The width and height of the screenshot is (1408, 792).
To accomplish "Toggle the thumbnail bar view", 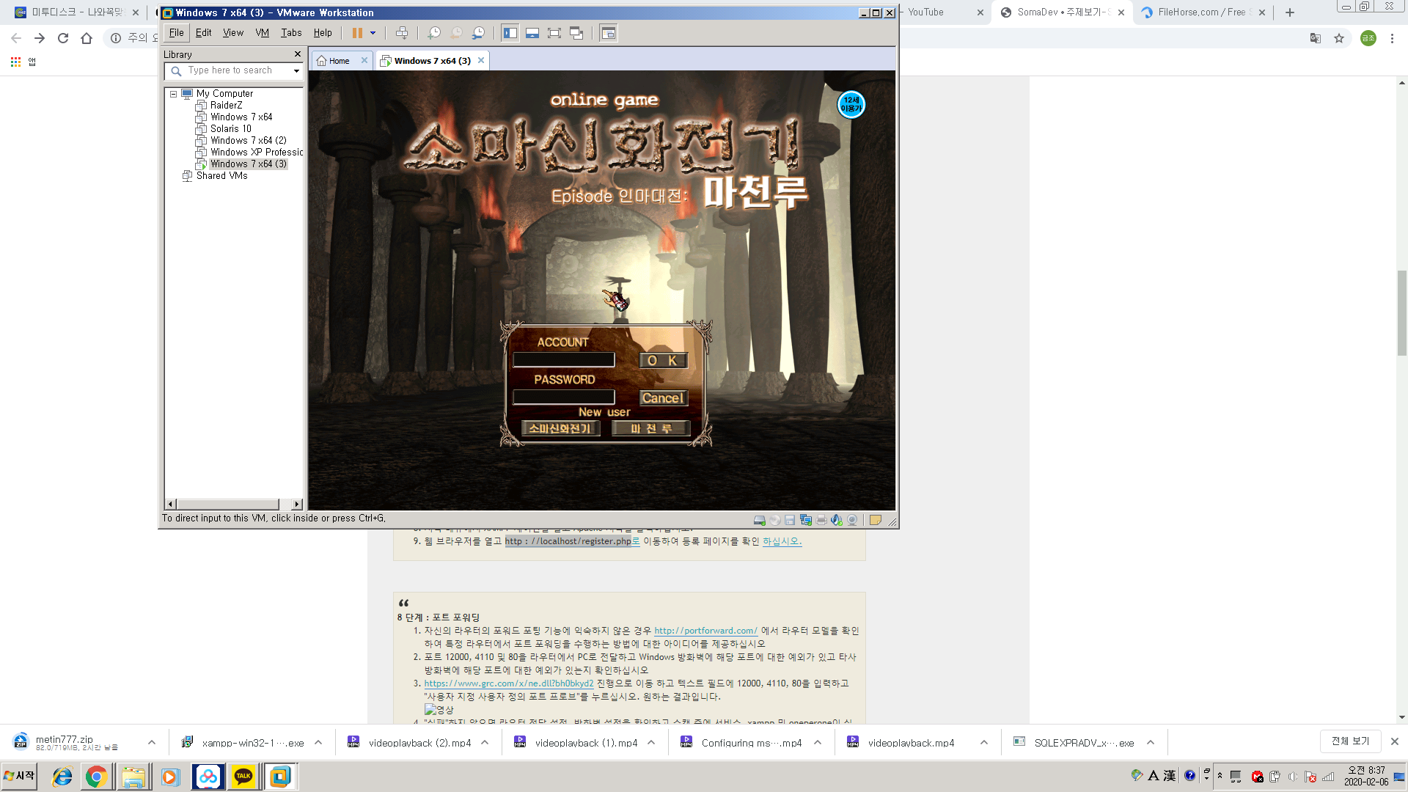I will [x=532, y=33].
